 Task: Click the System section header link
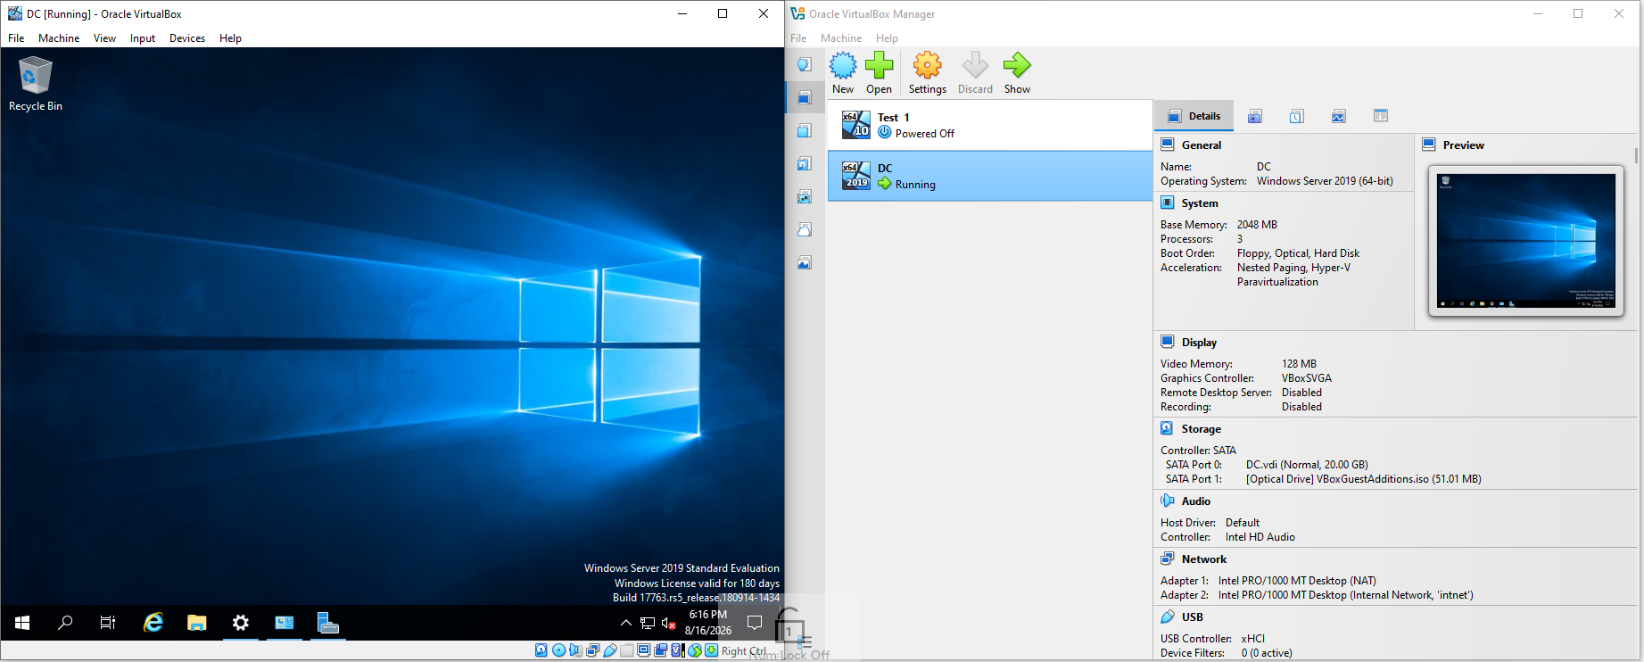point(1200,203)
